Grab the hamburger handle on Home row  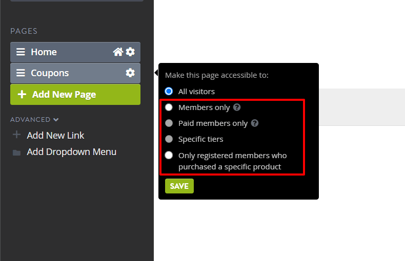click(x=21, y=52)
